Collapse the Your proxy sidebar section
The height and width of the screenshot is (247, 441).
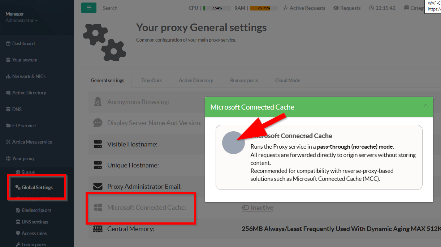(x=23, y=158)
